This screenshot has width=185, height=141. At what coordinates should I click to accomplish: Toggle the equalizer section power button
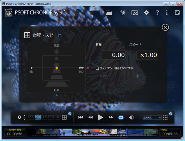coord(171,114)
